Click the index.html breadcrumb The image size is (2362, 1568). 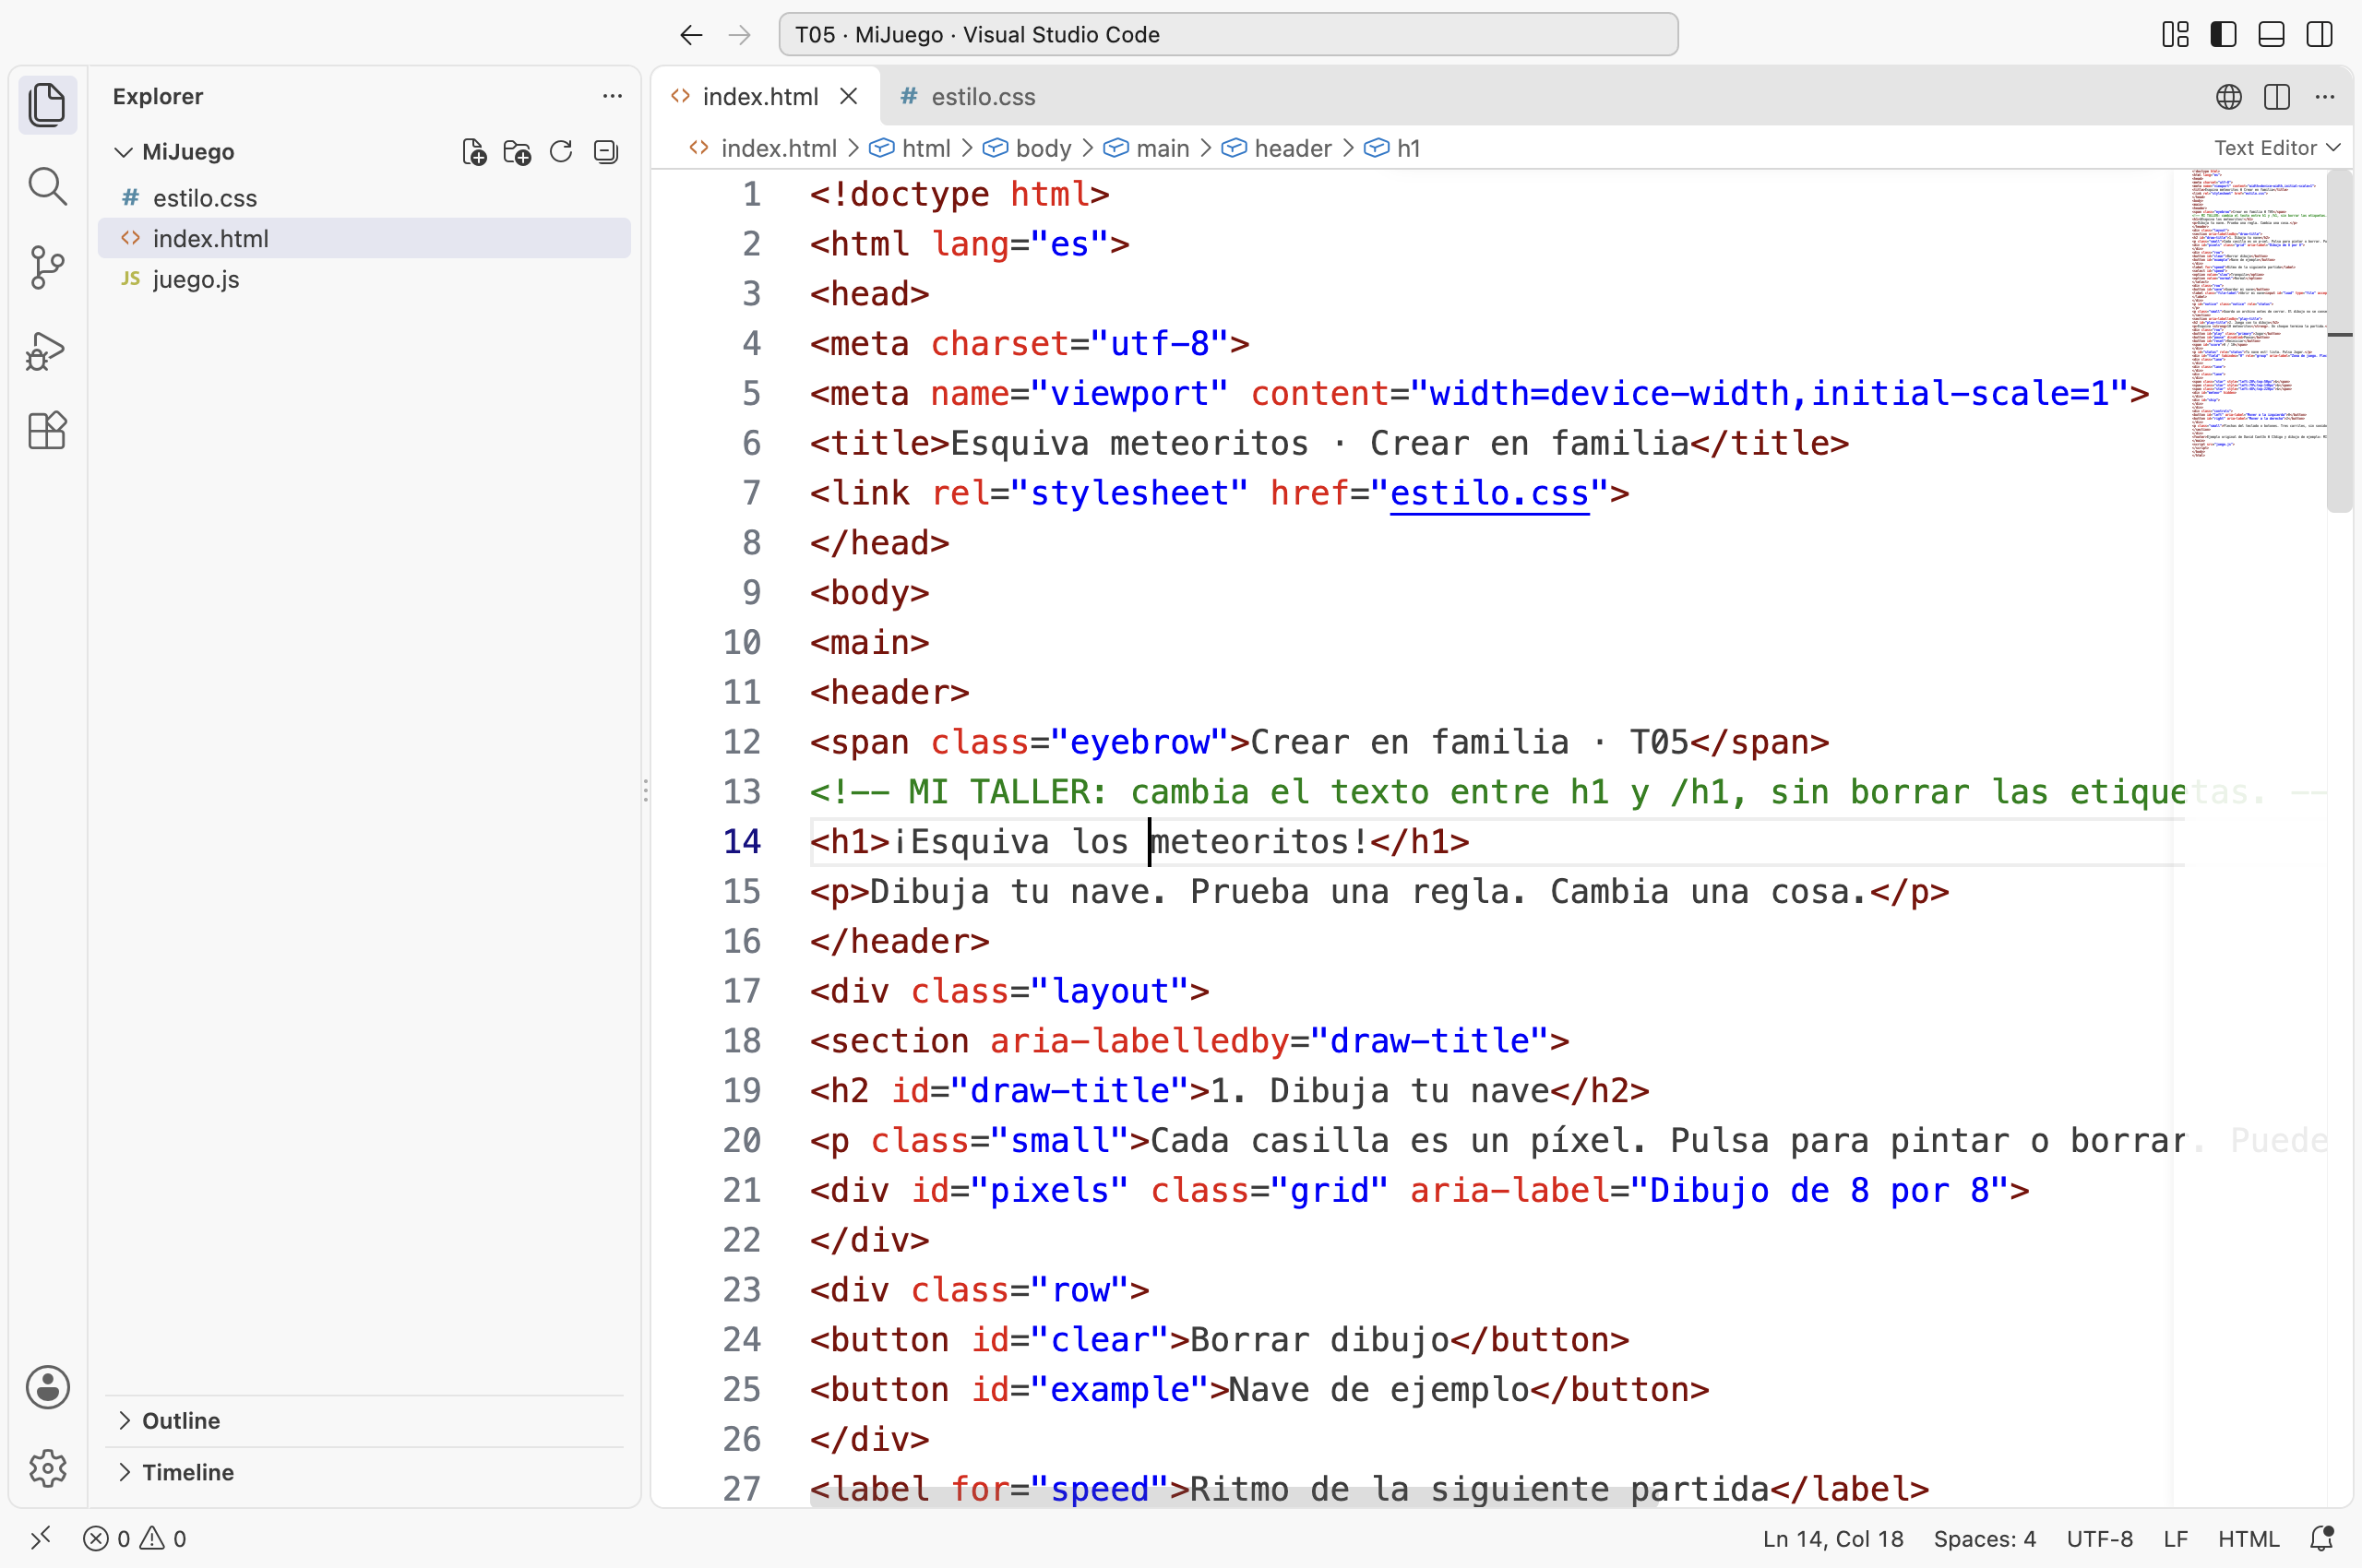click(762, 148)
